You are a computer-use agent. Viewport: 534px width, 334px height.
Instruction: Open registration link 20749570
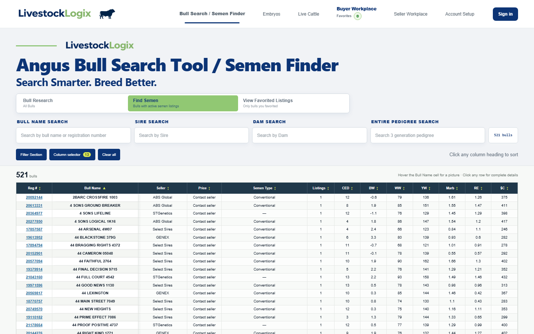click(34, 309)
